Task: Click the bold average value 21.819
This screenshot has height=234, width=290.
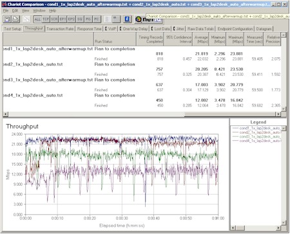Action: pos(202,54)
